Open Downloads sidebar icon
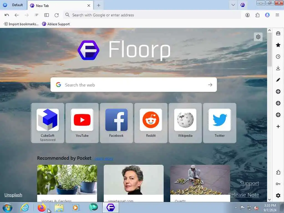This screenshot has width=284, height=213. pyautogui.click(x=278, y=68)
